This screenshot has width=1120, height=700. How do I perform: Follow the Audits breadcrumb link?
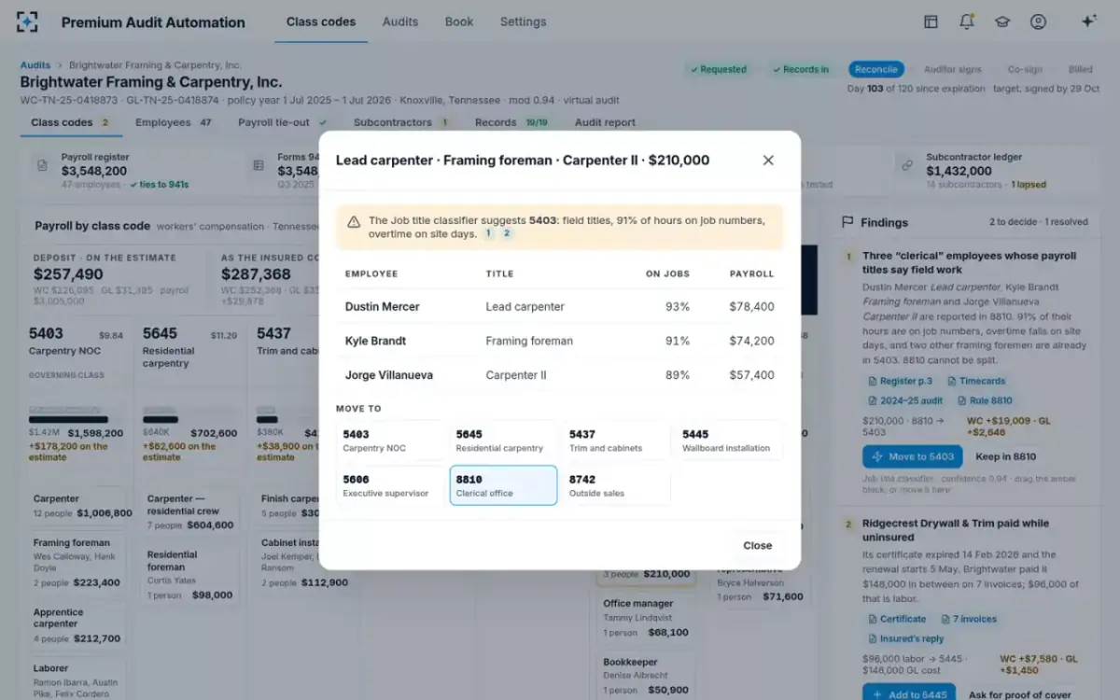[x=35, y=65]
